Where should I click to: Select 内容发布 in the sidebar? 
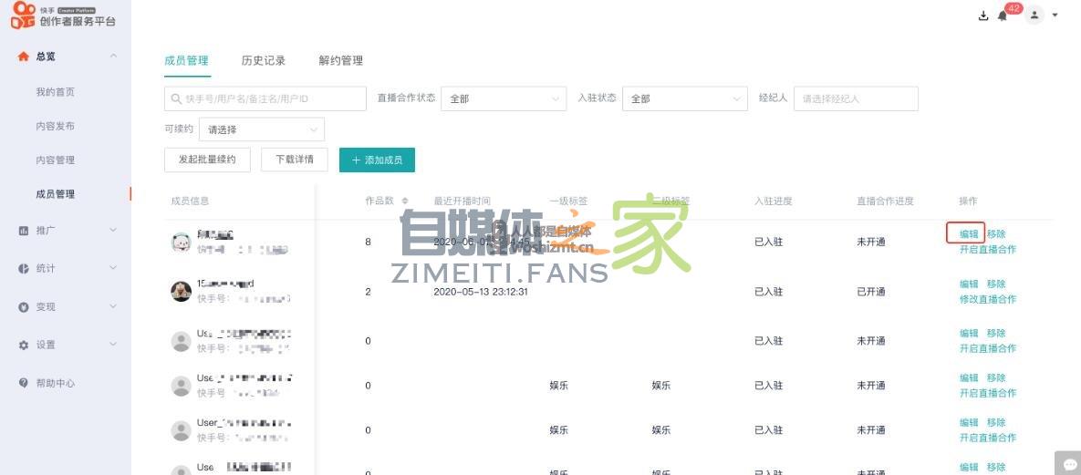(x=56, y=126)
